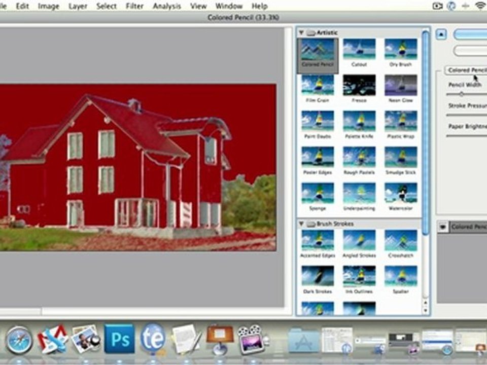Viewport: 487px width, 365px height.
Task: Open the Edit menu
Action: pos(22,6)
